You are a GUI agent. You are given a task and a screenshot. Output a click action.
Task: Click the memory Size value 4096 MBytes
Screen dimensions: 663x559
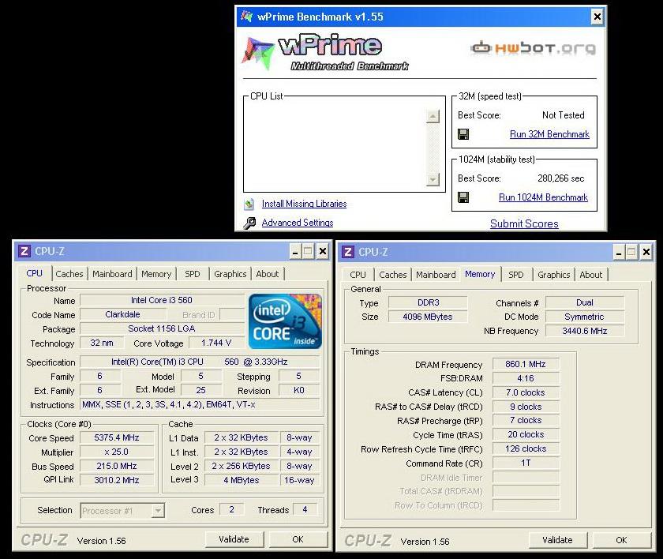point(428,317)
